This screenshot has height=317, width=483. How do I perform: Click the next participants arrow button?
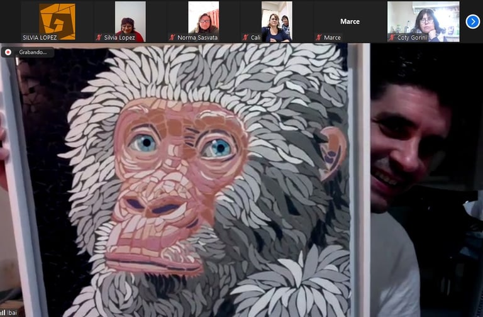pyautogui.click(x=472, y=21)
